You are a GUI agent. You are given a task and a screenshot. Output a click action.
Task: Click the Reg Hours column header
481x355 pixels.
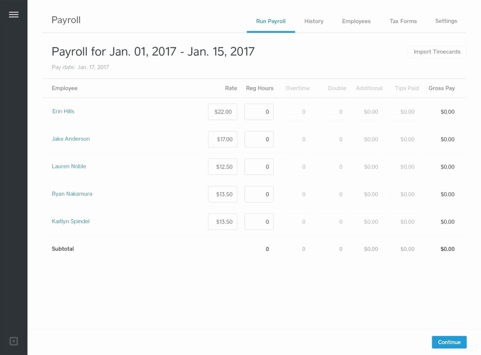point(260,88)
